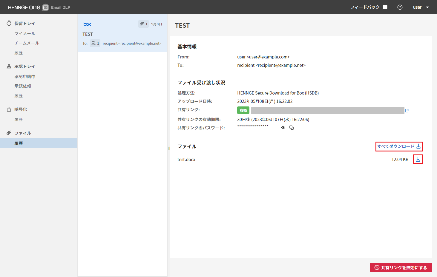Click the 暗号化 section header
Image resolution: width=437 pixels, height=277 pixels.
21,109
